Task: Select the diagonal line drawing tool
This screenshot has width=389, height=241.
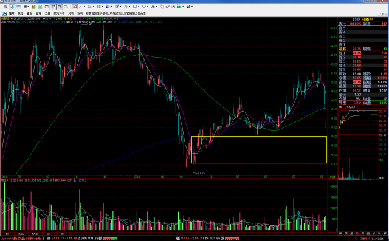Action: (81, 7)
